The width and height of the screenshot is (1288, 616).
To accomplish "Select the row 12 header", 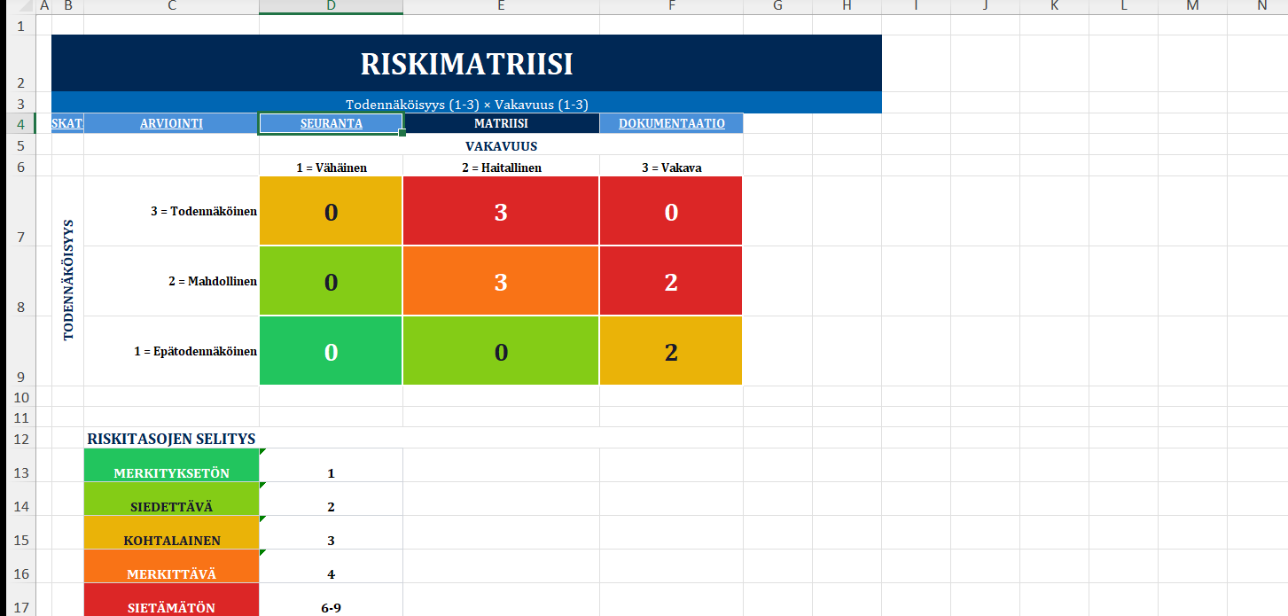I will (20, 439).
